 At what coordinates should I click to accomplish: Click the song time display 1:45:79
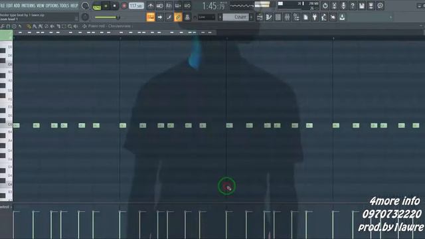tap(214, 6)
